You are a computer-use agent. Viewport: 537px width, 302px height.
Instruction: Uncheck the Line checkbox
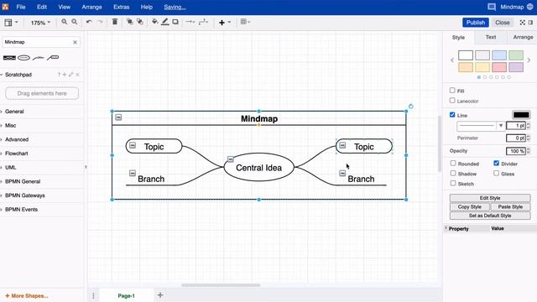[452, 115]
